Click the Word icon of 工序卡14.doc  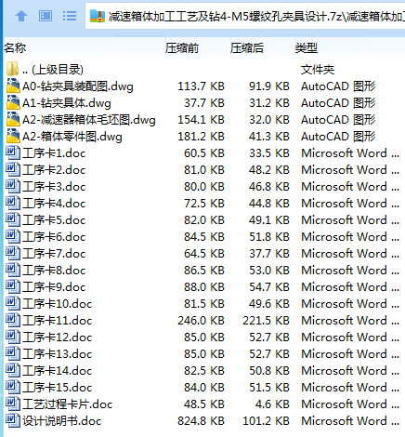coord(13,370)
